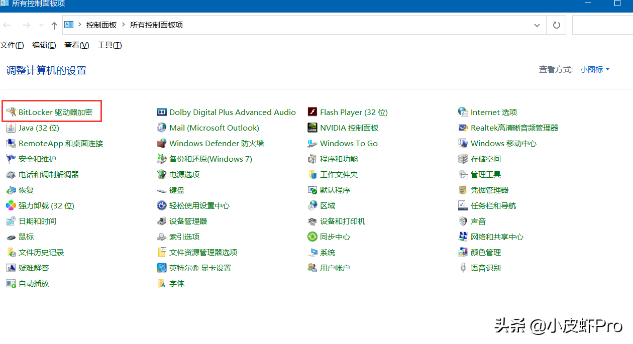633x344 pixels.
Task: Open the 任务栏和导航 link
Action: pyautogui.click(x=493, y=205)
